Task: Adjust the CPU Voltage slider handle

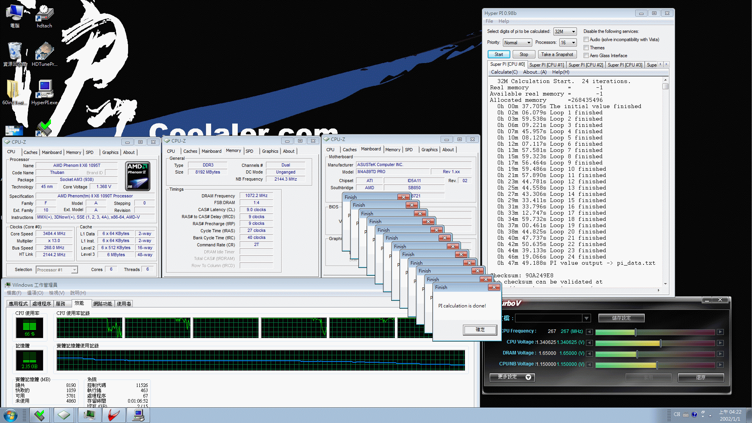Action: click(x=660, y=343)
